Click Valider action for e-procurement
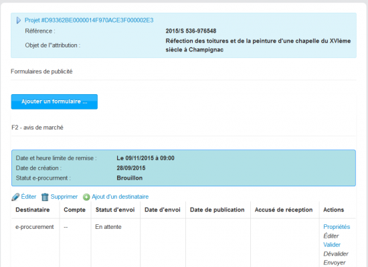The image size is (368, 267). tap(332, 245)
